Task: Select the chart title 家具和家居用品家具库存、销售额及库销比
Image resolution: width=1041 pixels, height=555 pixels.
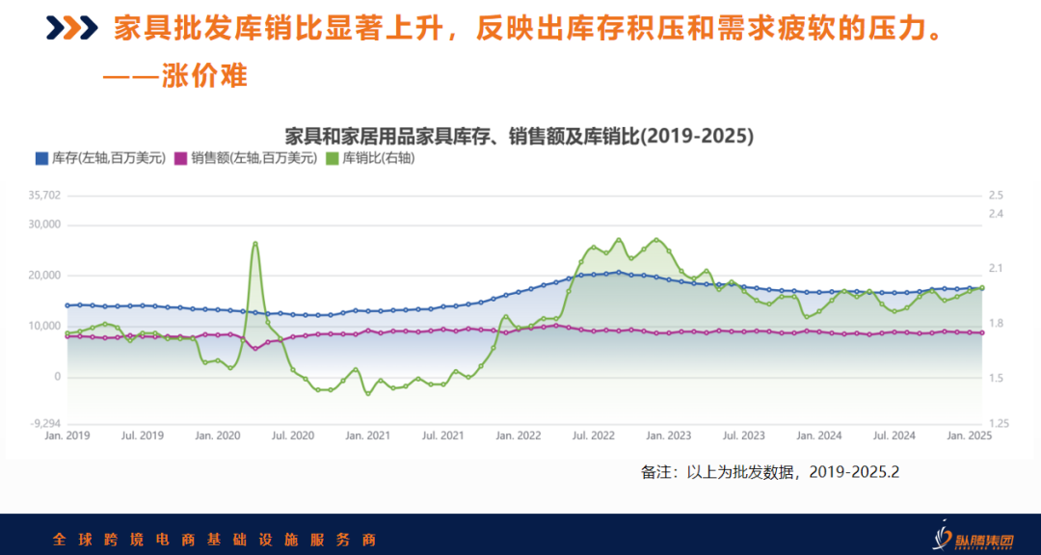Action: (x=519, y=136)
